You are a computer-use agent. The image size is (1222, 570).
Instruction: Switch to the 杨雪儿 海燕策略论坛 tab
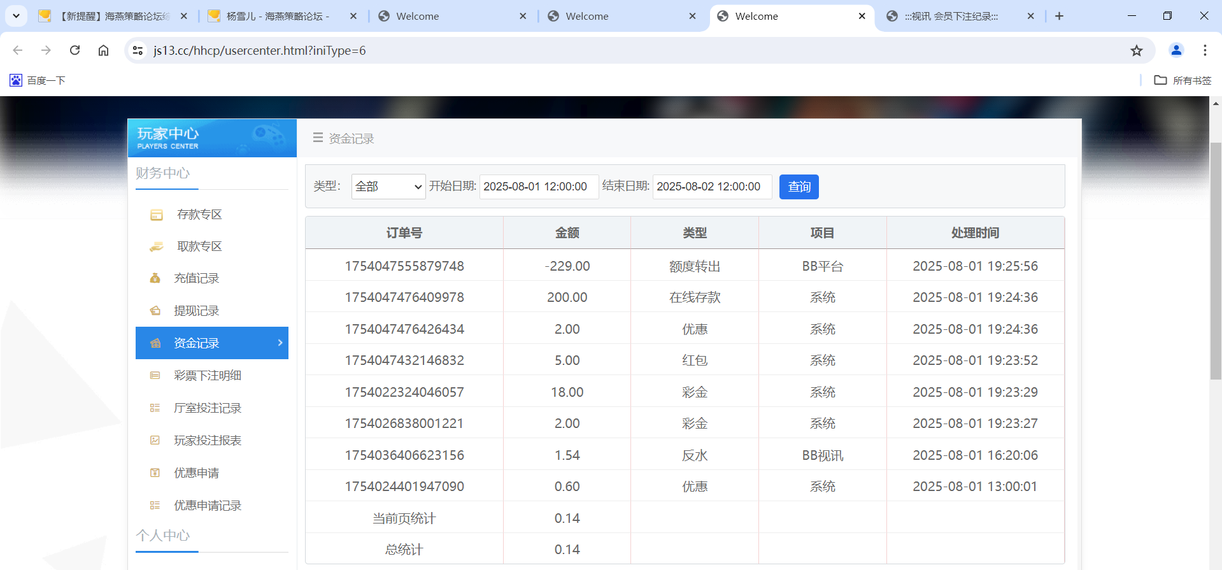[283, 16]
